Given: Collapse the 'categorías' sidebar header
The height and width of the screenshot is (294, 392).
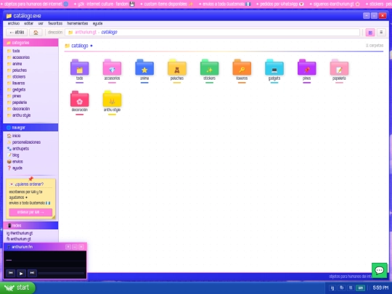Looking at the screenshot, I should 30,43.
